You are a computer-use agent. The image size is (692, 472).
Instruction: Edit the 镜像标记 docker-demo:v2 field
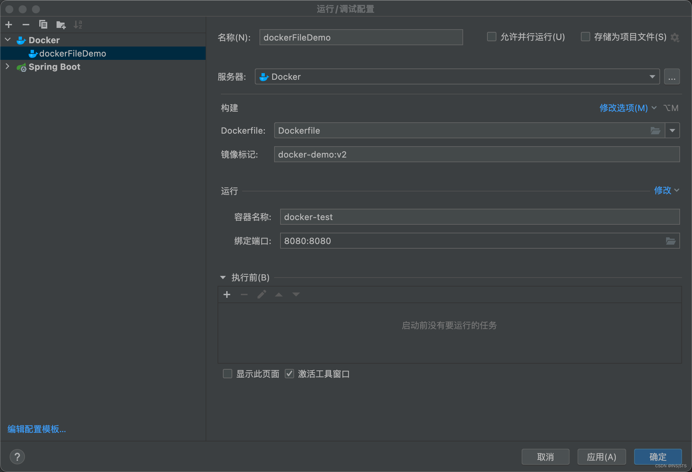pyautogui.click(x=477, y=155)
